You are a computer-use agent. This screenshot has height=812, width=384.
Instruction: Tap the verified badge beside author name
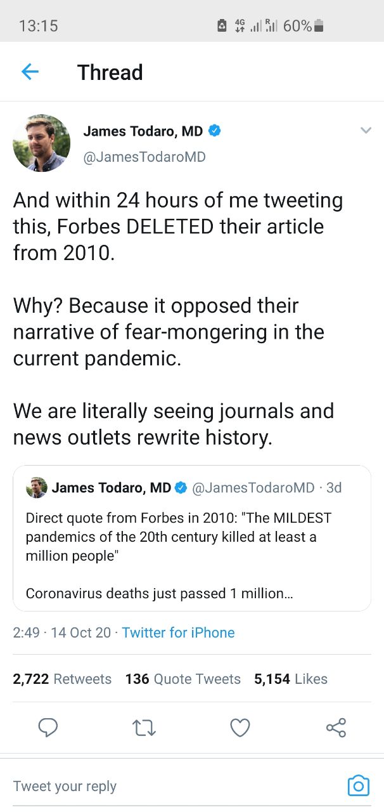click(x=215, y=131)
